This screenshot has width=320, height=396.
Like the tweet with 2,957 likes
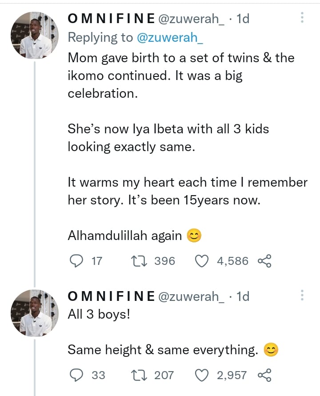click(x=203, y=375)
